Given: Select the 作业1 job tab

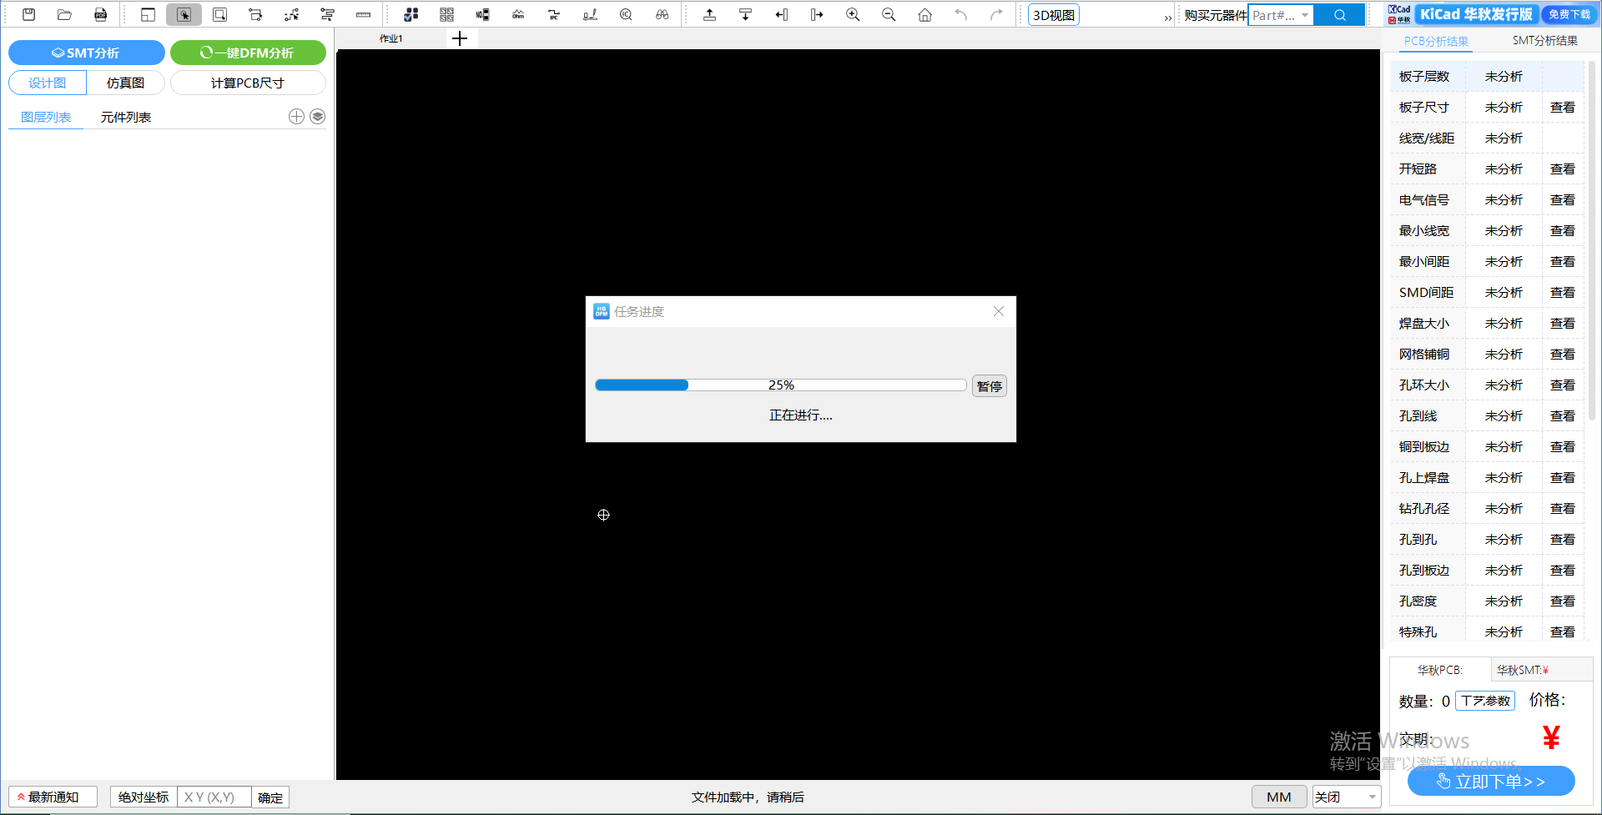Looking at the screenshot, I should click(391, 38).
